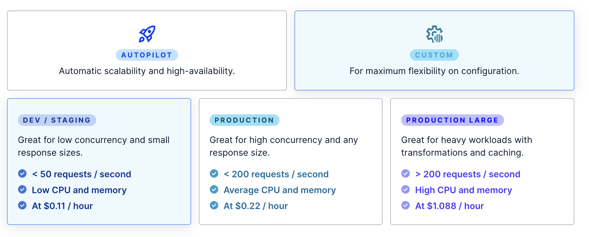Click the DEV / STAGING badge
Image resolution: width=589 pixels, height=237 pixels.
click(57, 120)
